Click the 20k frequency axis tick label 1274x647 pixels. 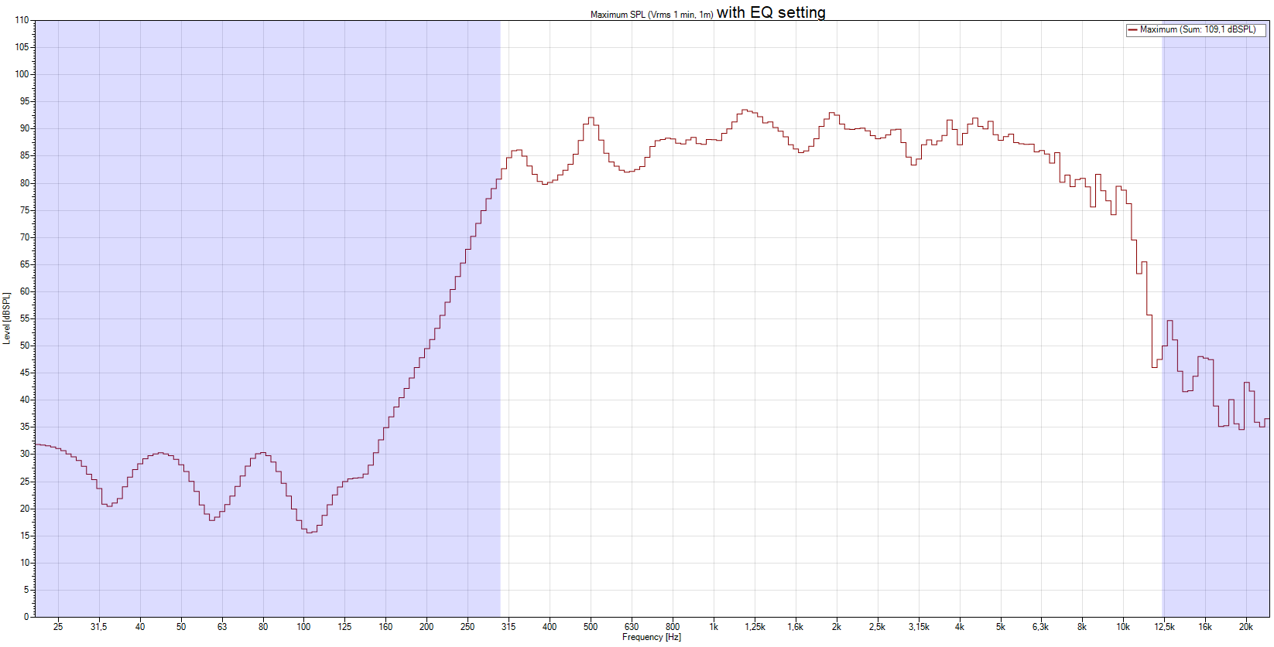click(1246, 627)
